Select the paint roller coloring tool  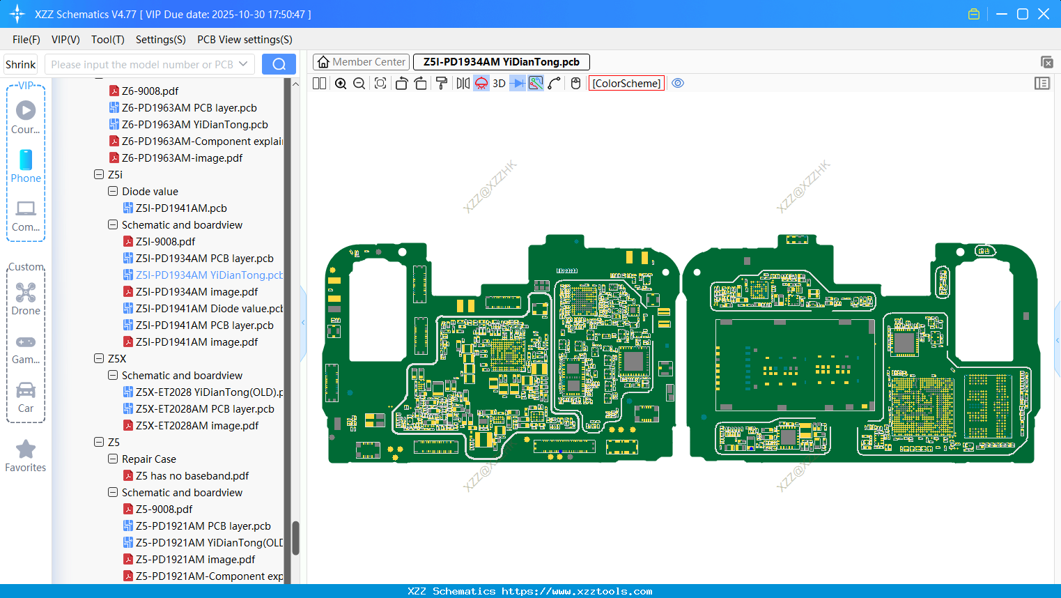pyautogui.click(x=442, y=83)
